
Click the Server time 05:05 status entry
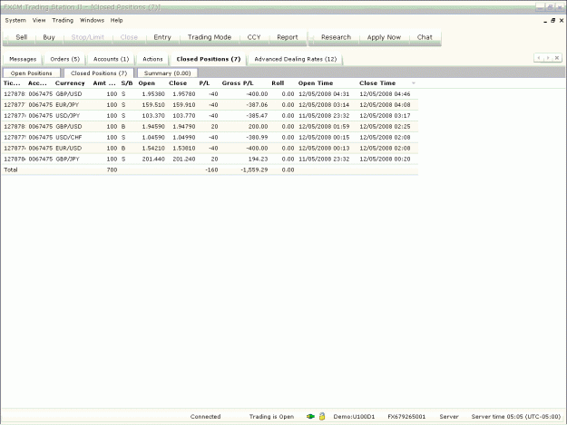516,416
